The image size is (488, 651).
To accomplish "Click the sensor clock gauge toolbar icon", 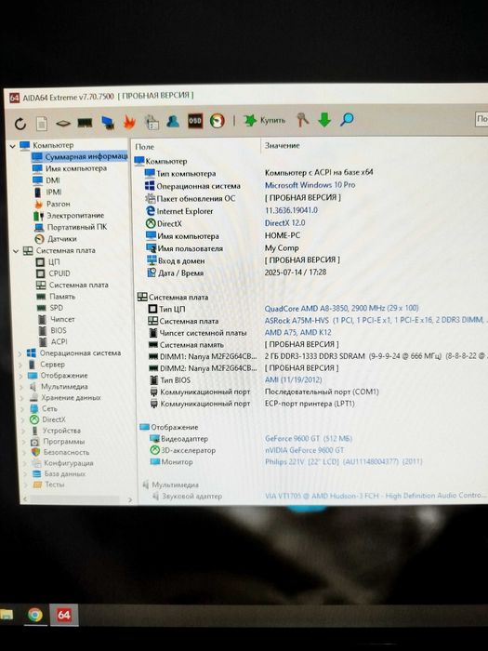I will point(217,120).
